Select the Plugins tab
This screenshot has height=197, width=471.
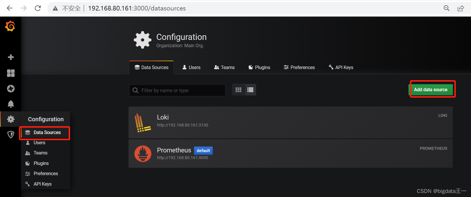tap(259, 67)
